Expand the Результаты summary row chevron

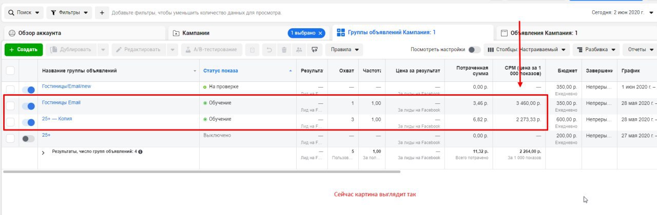(x=43, y=153)
